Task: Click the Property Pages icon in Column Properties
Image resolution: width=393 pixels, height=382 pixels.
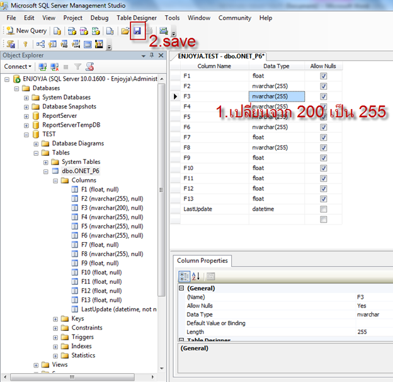Action: tap(211, 276)
